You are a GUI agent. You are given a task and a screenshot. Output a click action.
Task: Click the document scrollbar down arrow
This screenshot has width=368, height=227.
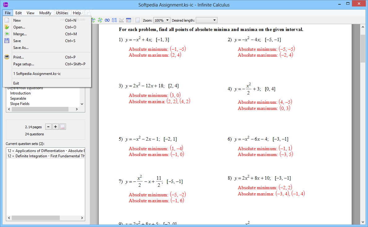[x=363, y=222]
